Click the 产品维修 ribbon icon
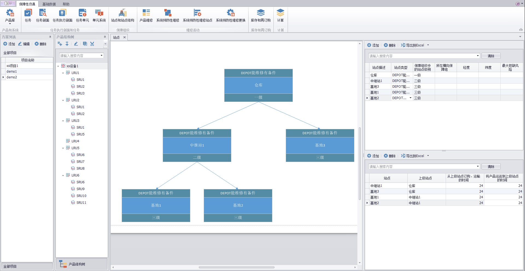 coord(146,16)
